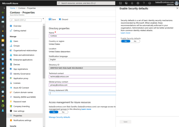Open the notifications bell
This screenshot has height=127, width=179.
132,3
